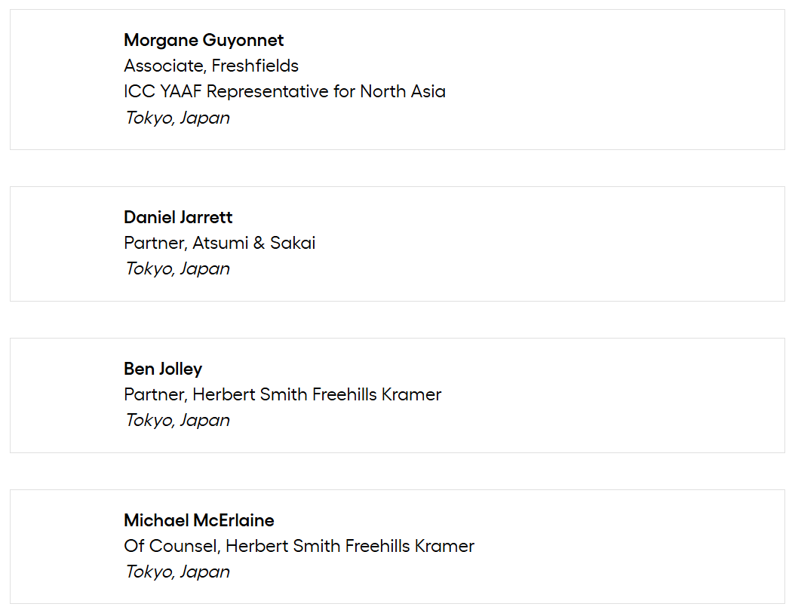792x613 pixels.
Task: Select ICC YAAF Representative for North Asia line
Action: (x=284, y=91)
